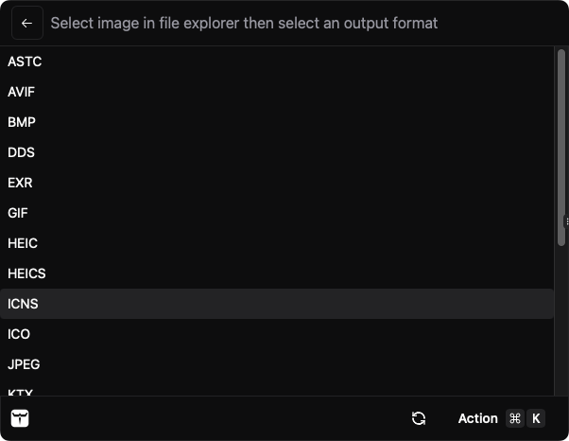
Task: Click the K key shortcut icon
Action: point(536,418)
